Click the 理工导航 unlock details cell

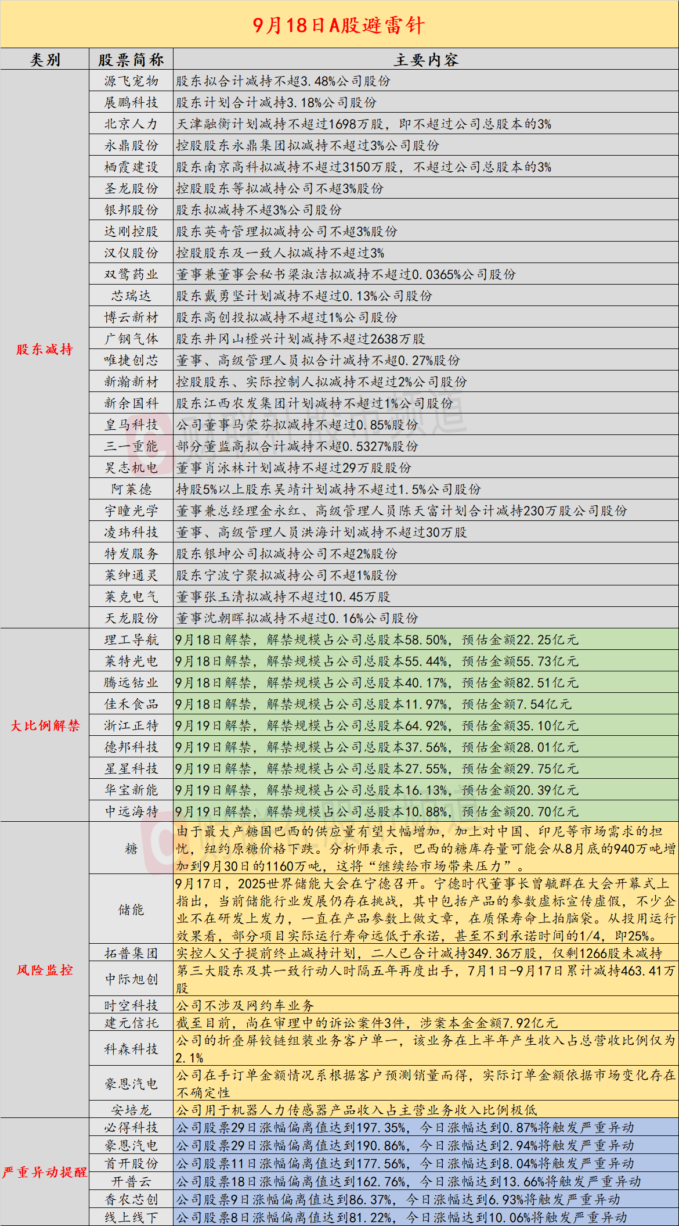click(426, 639)
